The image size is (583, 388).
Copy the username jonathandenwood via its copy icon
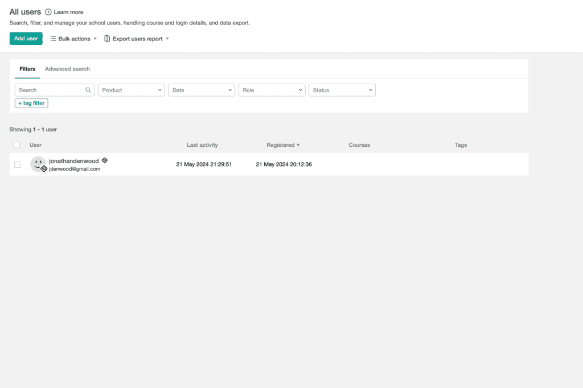coord(104,160)
